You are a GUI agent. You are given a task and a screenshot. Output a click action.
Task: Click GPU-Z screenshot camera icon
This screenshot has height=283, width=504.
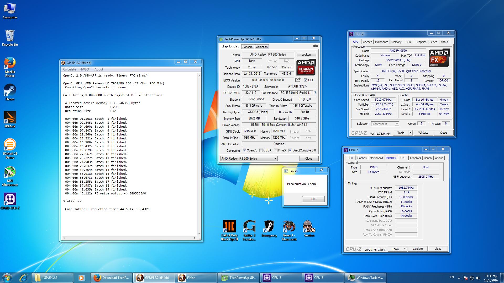315,46
